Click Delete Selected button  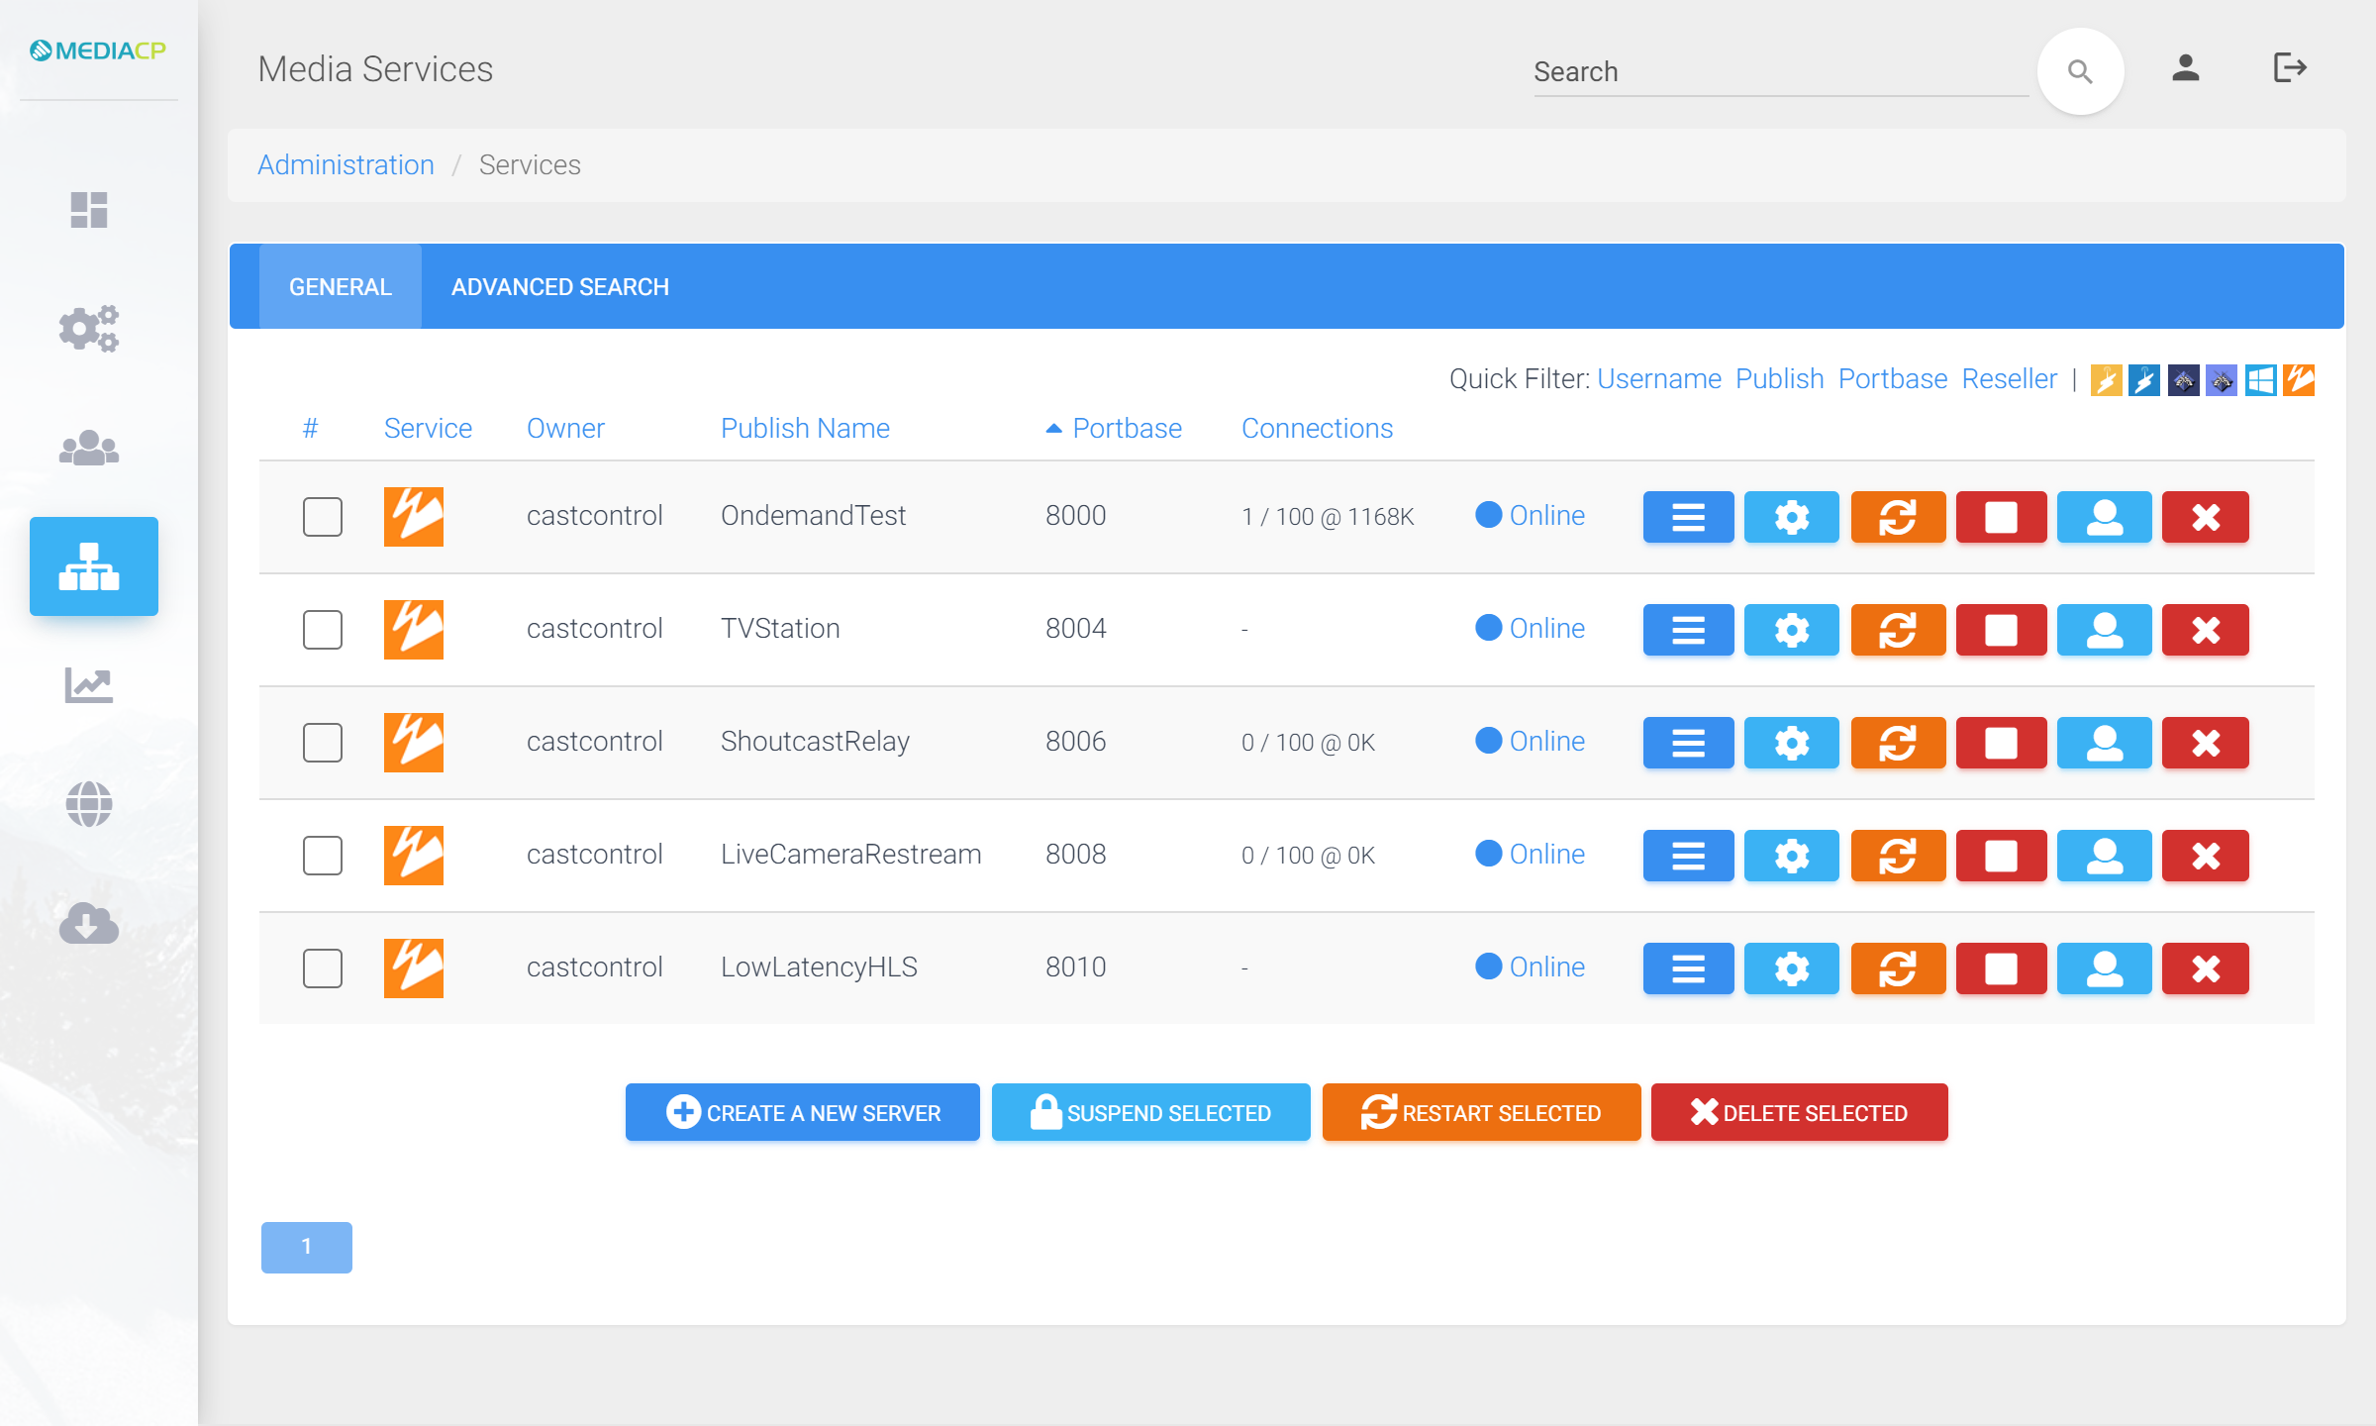1800,1113
